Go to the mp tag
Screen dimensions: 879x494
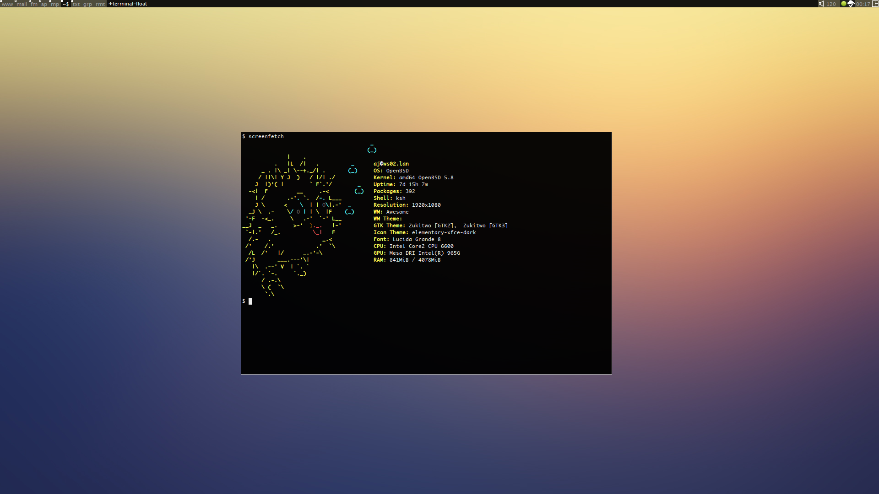[55, 4]
